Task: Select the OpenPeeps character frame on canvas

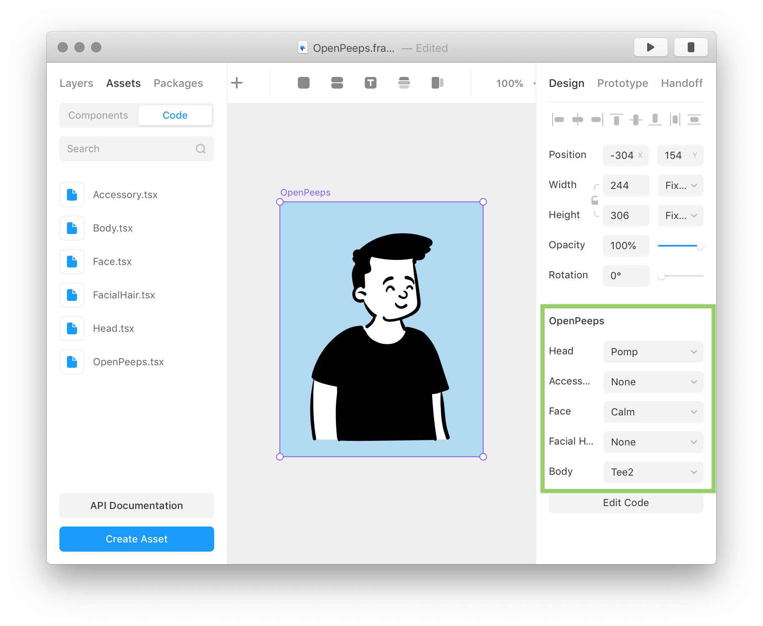Action: coord(381,329)
